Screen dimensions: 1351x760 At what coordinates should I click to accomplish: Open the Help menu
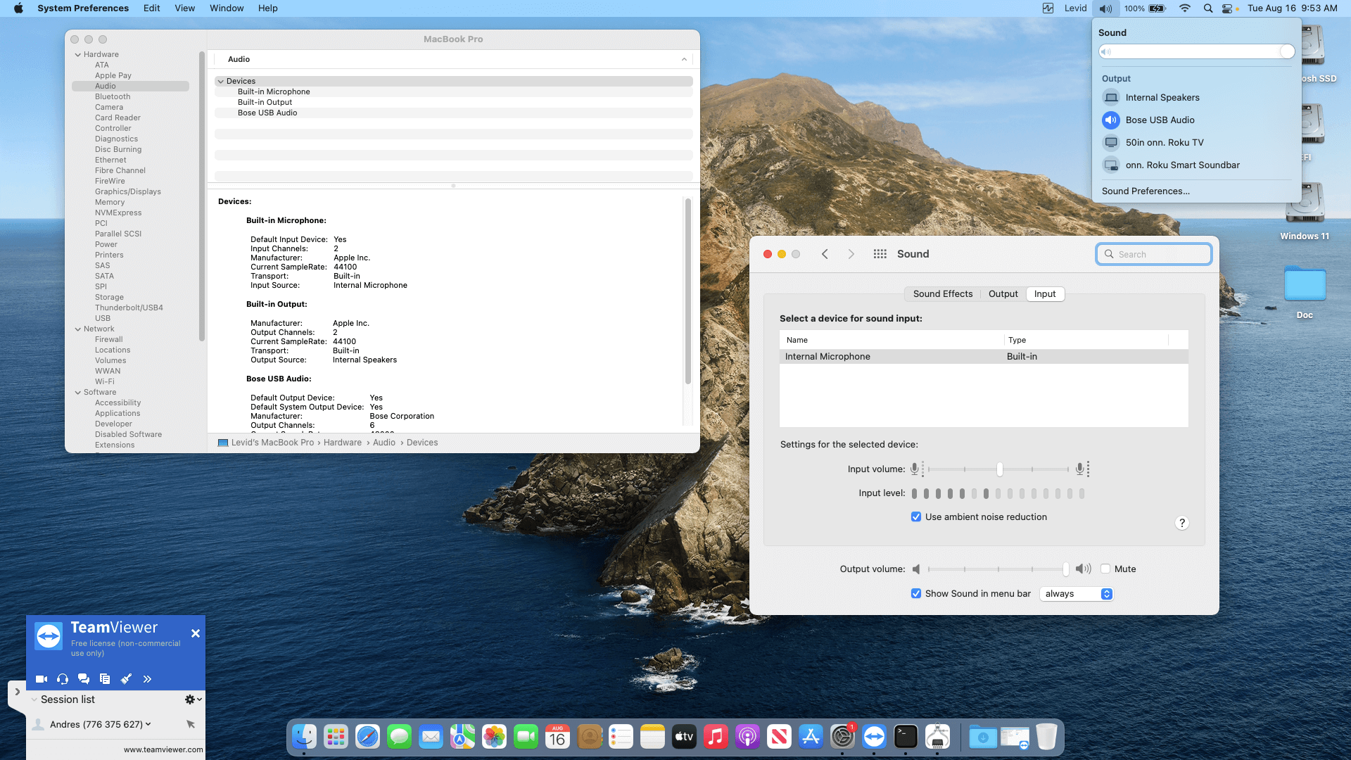(268, 8)
